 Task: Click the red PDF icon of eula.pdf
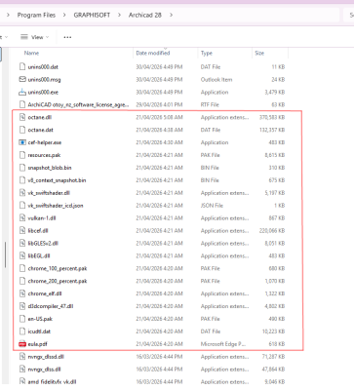(22, 344)
